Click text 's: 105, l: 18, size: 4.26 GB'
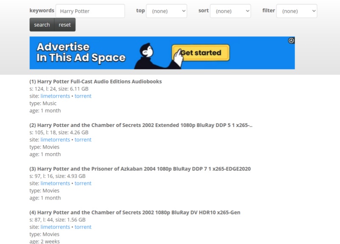 point(59,132)
